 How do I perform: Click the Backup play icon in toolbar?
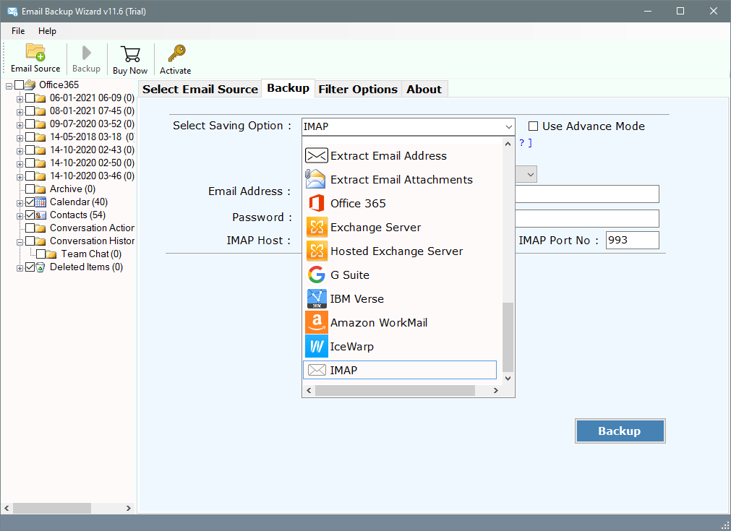click(86, 53)
